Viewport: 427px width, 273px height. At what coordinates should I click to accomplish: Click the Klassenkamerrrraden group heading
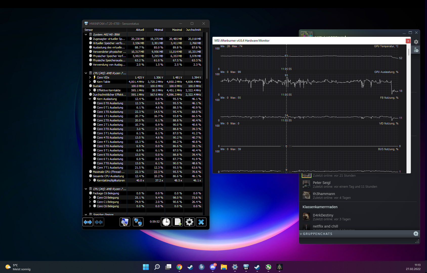pos(320,207)
